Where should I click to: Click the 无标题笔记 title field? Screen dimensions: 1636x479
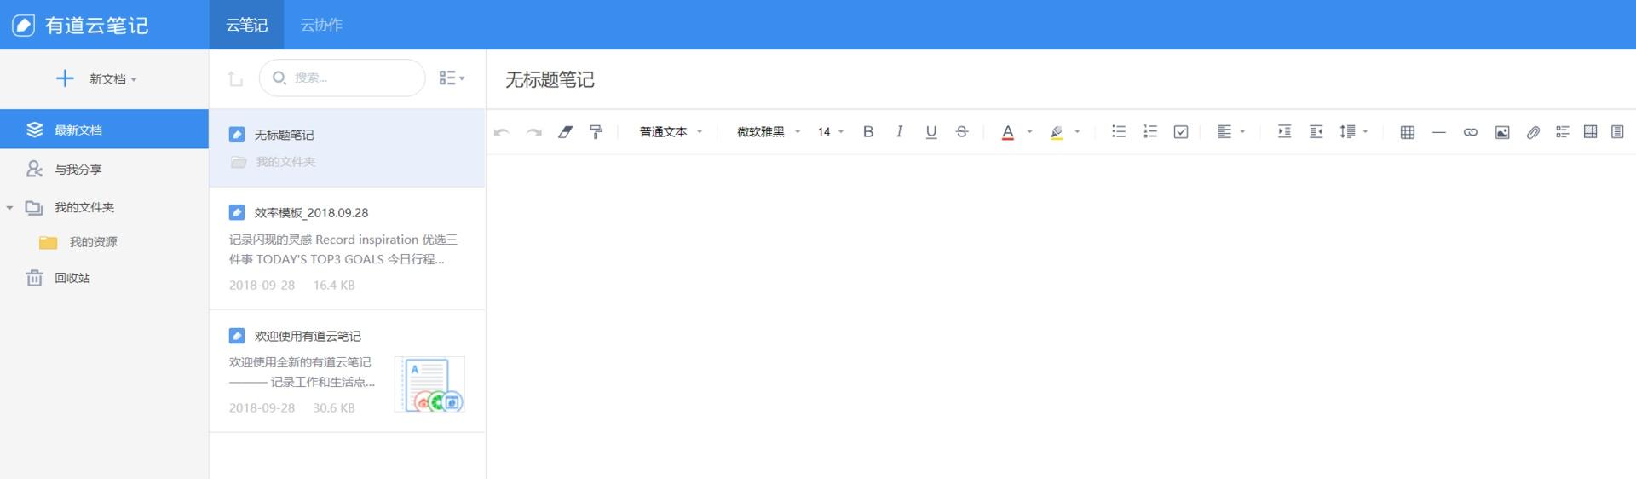coord(550,80)
